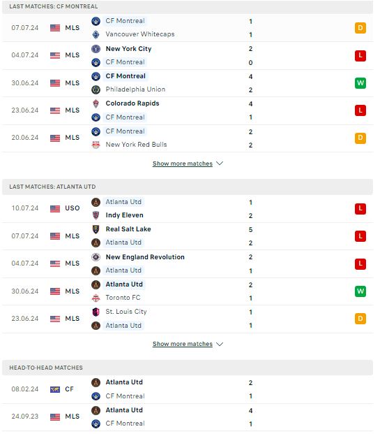Open the Real Salt Lake team link
Screen dimensions: 380x434
(128, 229)
